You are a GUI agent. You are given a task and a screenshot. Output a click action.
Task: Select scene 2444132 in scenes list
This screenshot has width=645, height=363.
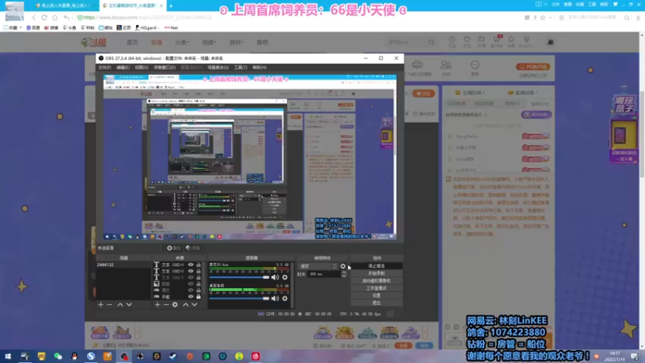tap(123, 265)
